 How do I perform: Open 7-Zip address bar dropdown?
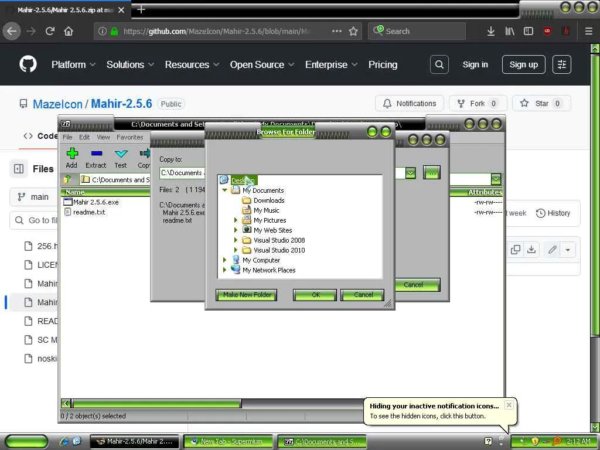[496, 179]
